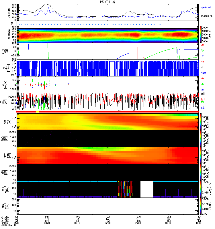The height and width of the screenshot is (229, 215).
Task: Select the red Vix legend label
Action: click(202, 78)
